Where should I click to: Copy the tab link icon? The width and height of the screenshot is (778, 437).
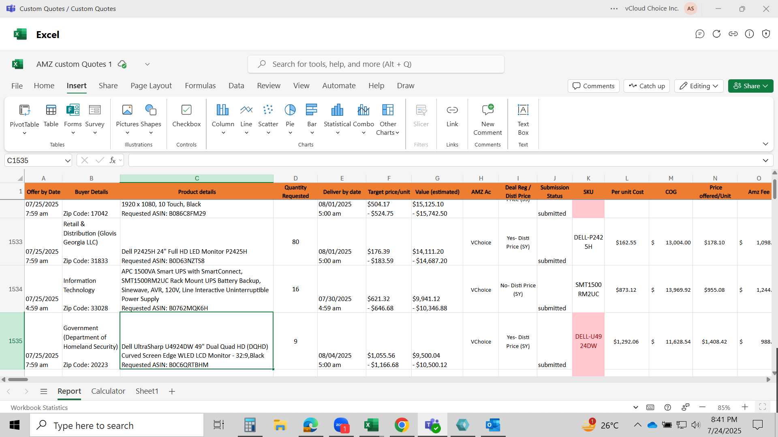coord(733,34)
